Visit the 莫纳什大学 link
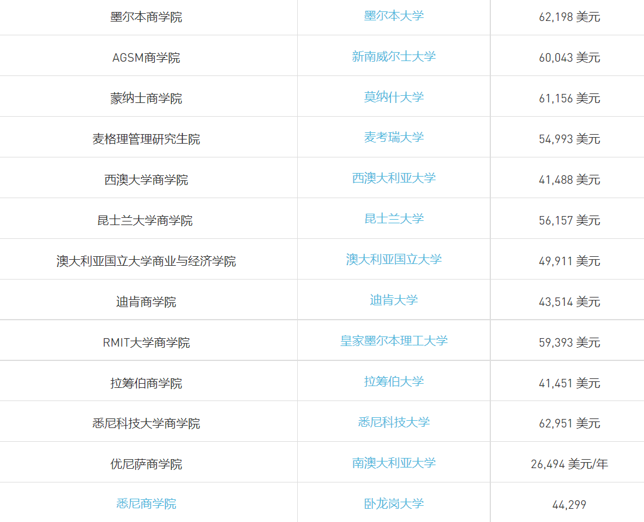The width and height of the screenshot is (644, 522). point(393,97)
